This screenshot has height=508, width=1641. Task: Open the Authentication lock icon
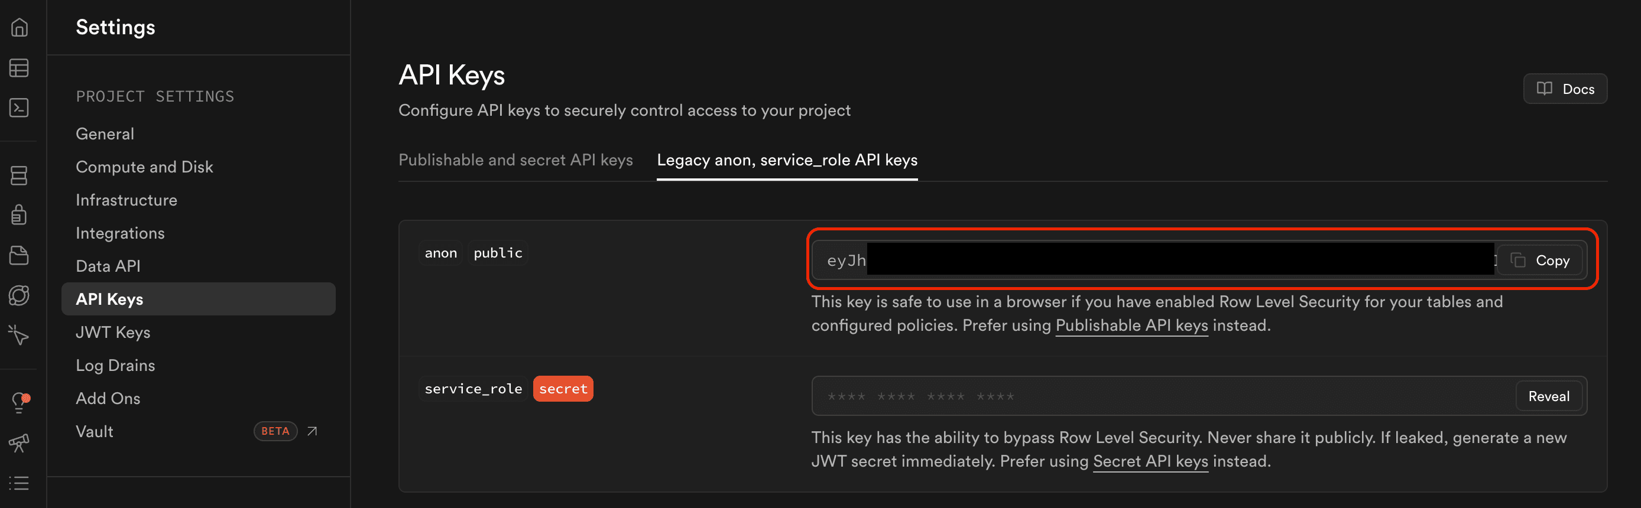coord(19,214)
